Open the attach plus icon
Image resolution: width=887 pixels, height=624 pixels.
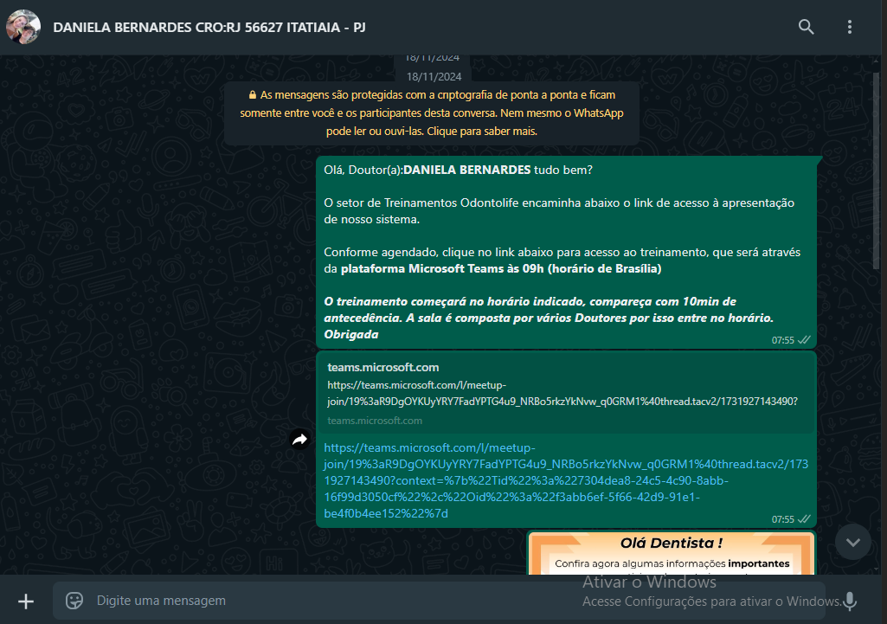tap(26, 601)
